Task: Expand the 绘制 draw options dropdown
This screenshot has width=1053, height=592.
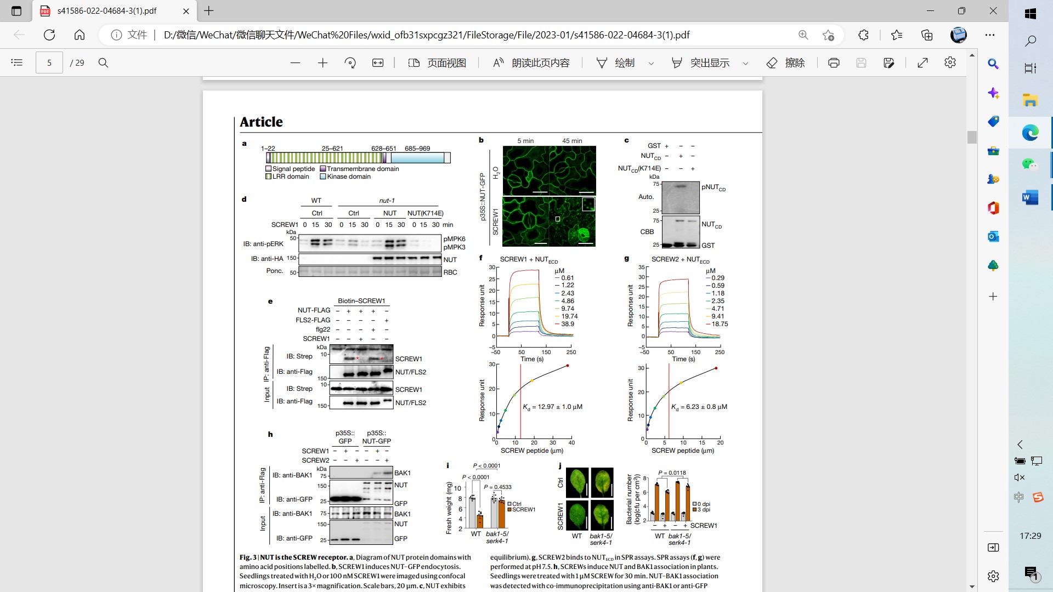Action: coord(651,64)
